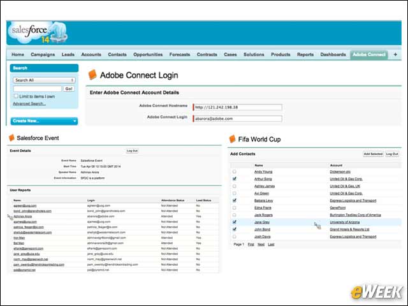Open the pam_owenby@hendricksontrading.com name link
Screen dimensions: 408x306
[x=39, y=265]
